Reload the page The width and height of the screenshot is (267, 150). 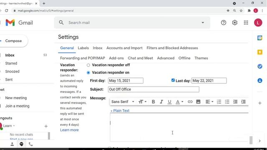(7, 10)
